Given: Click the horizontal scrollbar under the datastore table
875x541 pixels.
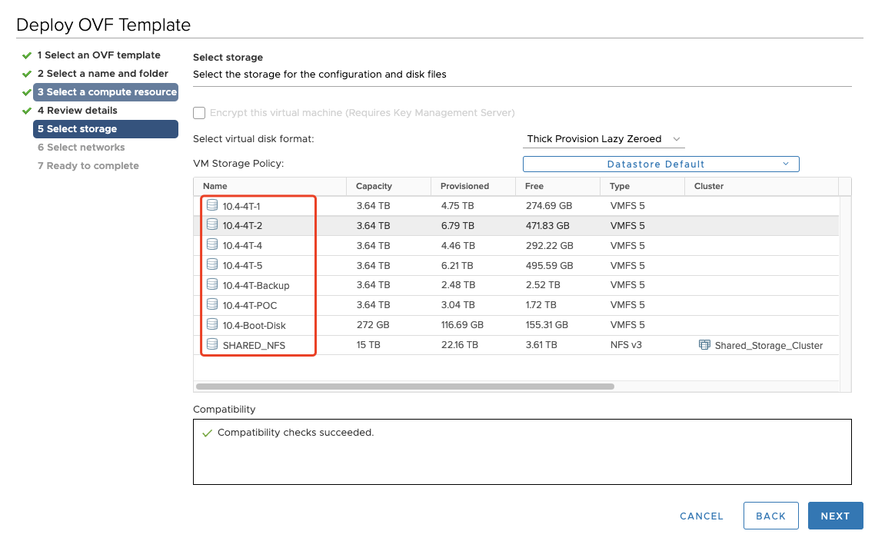Looking at the screenshot, I should [x=405, y=387].
